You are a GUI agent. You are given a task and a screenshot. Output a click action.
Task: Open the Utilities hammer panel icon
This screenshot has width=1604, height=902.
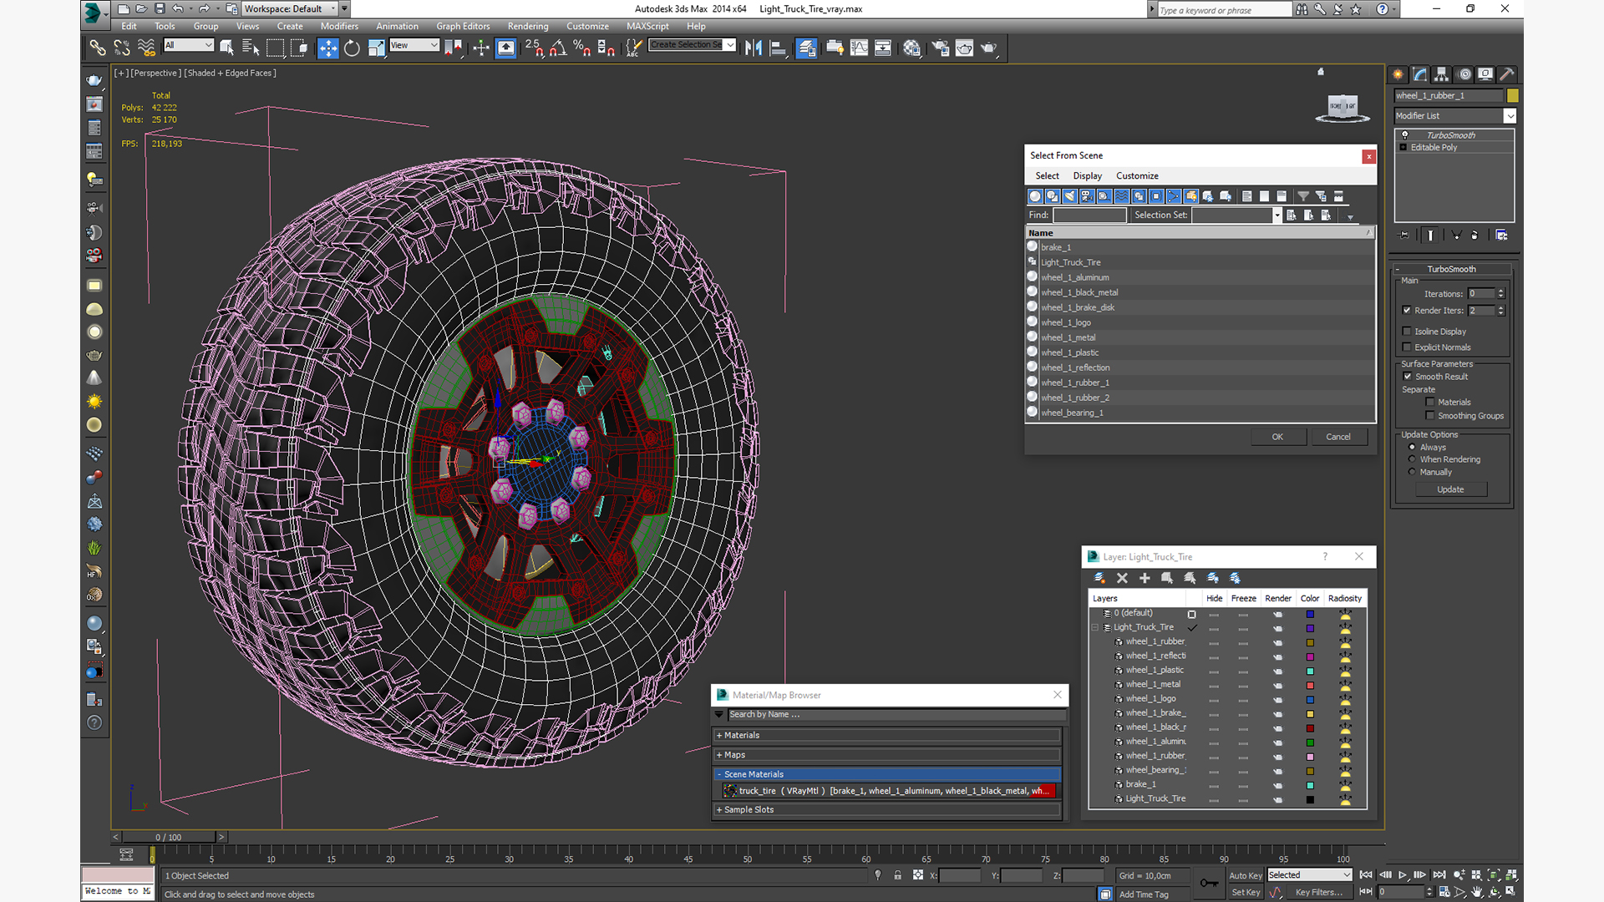pos(1507,74)
